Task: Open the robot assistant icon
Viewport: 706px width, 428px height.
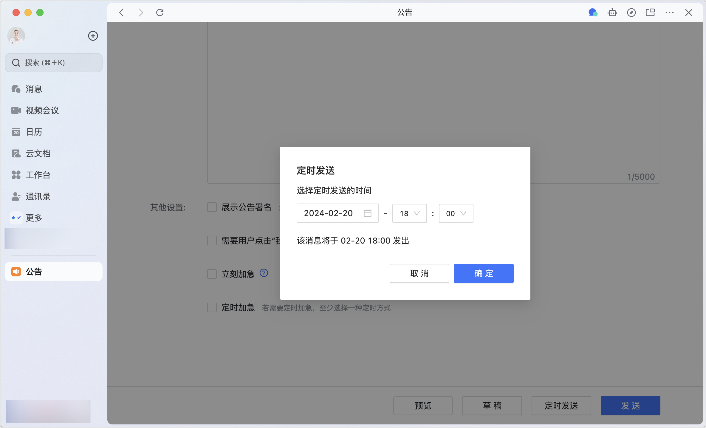Action: click(x=612, y=13)
